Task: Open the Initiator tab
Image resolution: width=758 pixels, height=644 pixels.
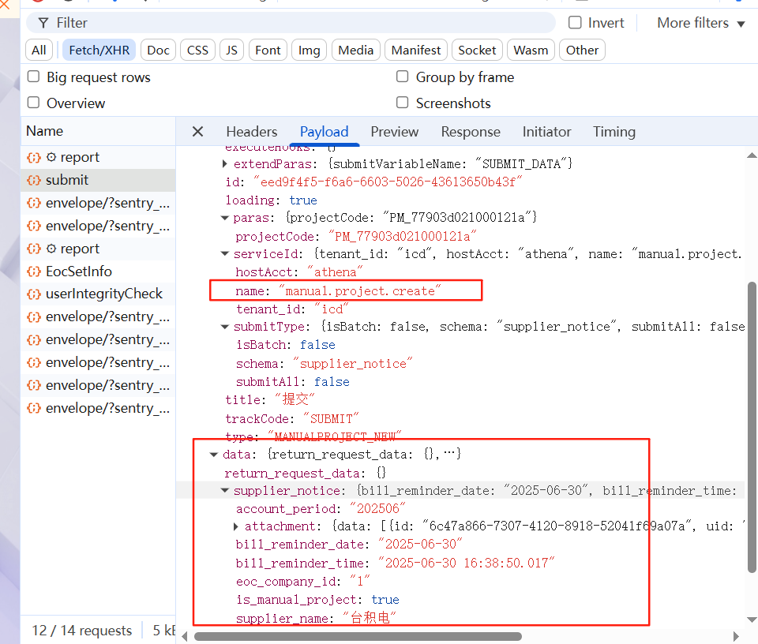Action: pyautogui.click(x=546, y=132)
